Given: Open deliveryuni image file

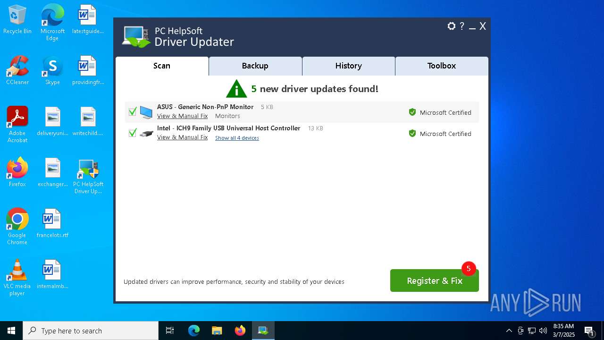Looking at the screenshot, I should [x=52, y=121].
